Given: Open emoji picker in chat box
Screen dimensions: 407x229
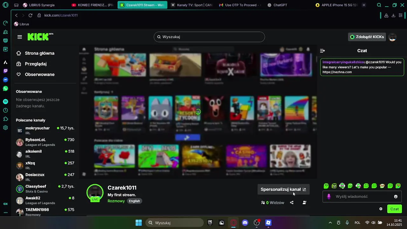Looking at the screenshot, I should 396,197.
